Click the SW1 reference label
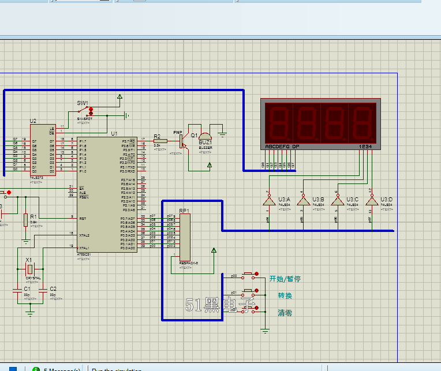The height and width of the screenshot is (371, 441). tap(83, 103)
